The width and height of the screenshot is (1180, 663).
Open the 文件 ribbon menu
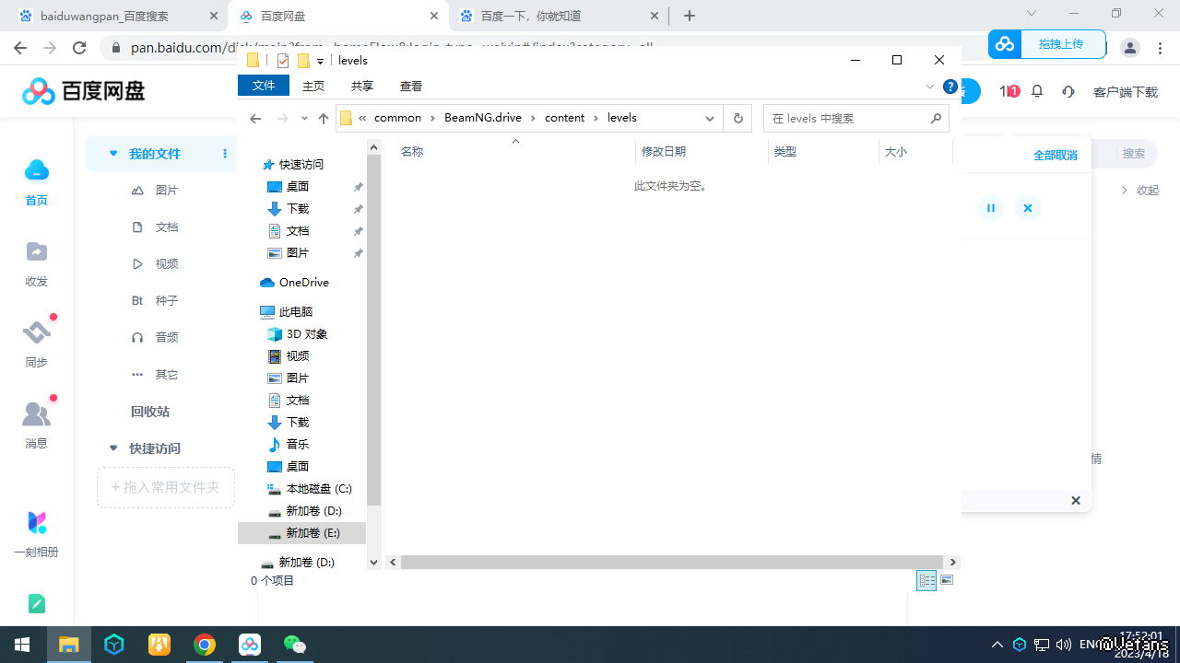(x=264, y=86)
